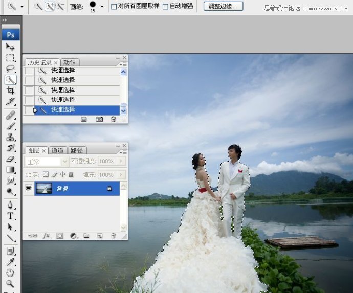
Task: Select the Path Selection tool
Action: coord(10,227)
